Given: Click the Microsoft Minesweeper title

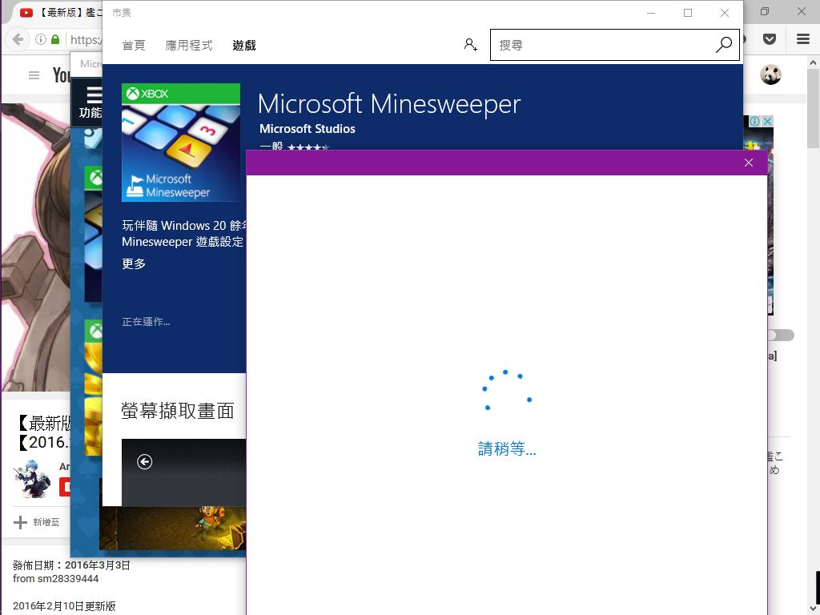Looking at the screenshot, I should pos(389,103).
